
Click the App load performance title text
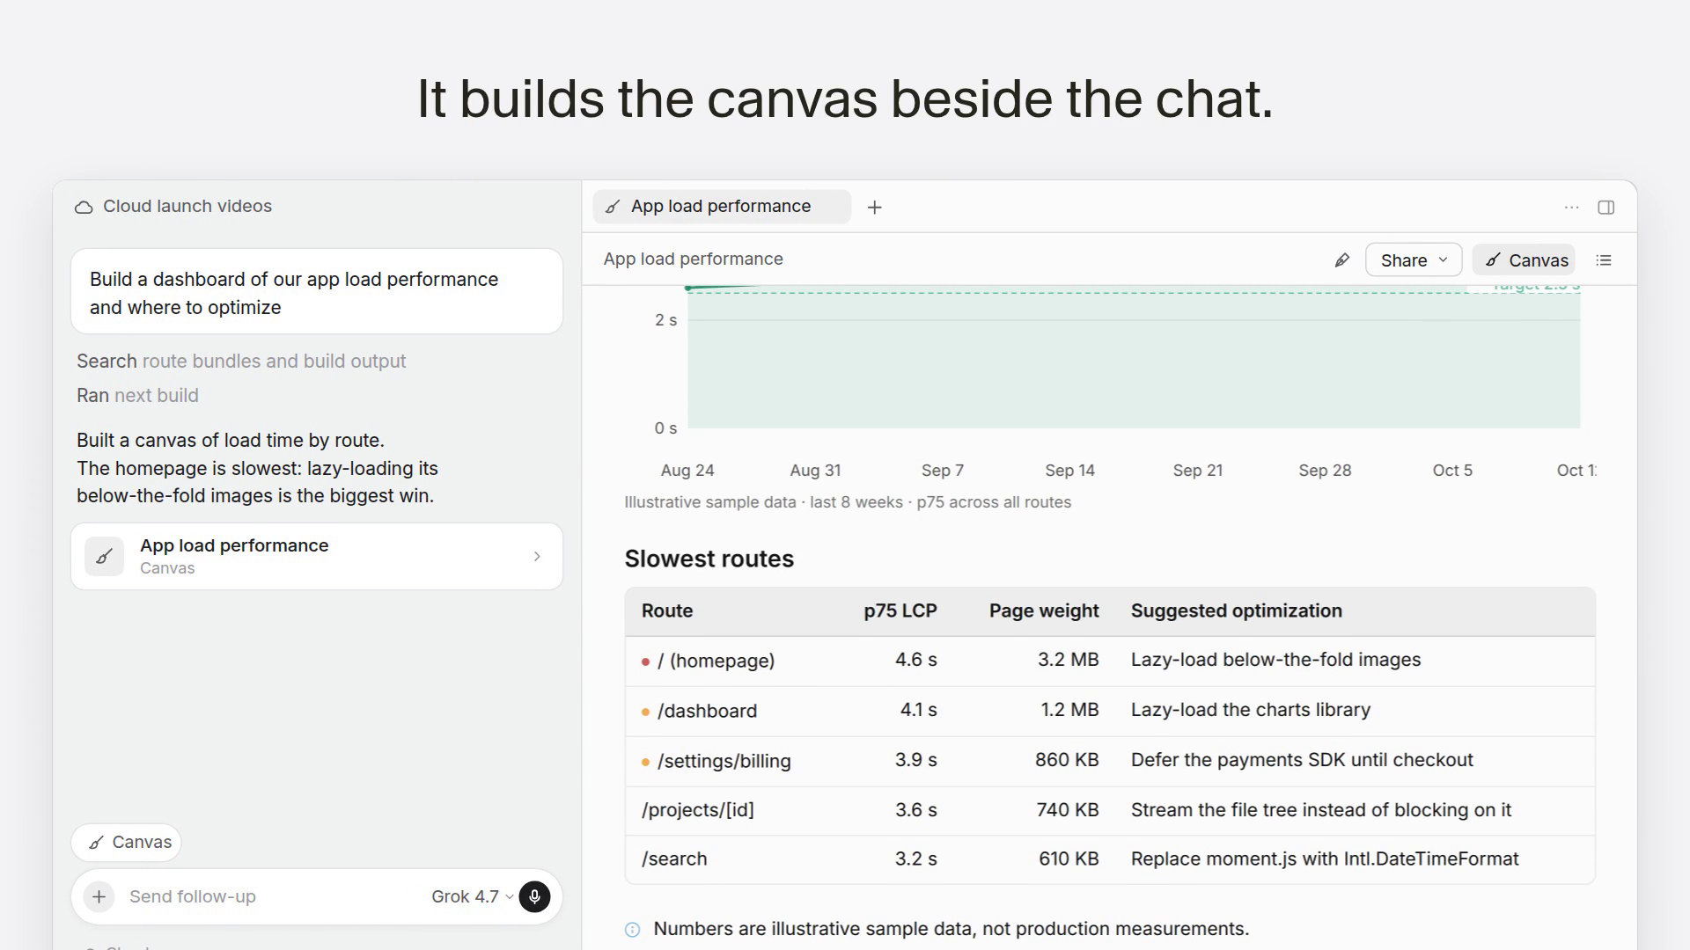click(x=693, y=259)
